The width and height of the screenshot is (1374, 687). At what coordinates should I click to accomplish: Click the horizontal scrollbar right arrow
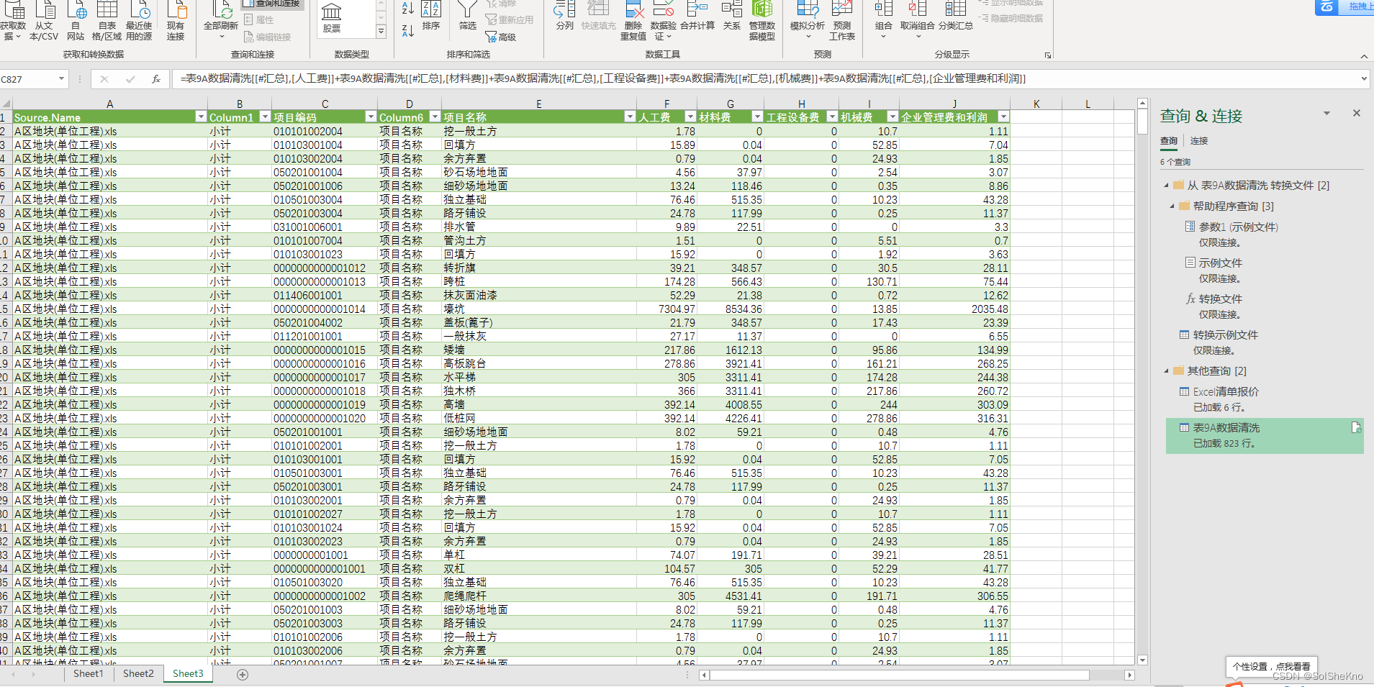click(x=1129, y=675)
